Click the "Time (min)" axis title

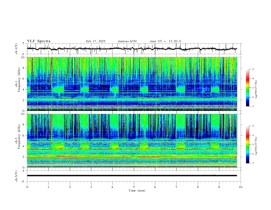coord(137,190)
